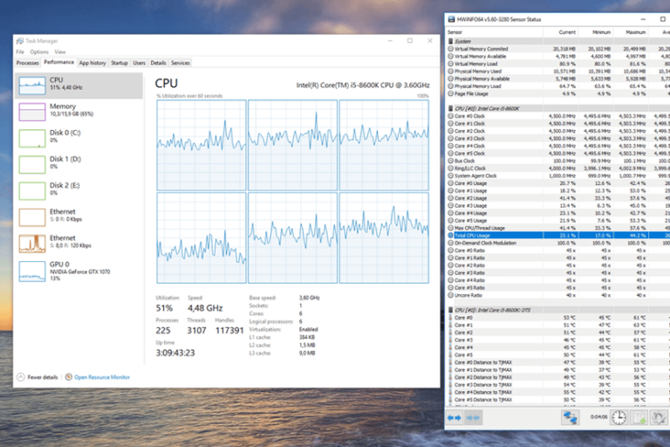The width and height of the screenshot is (670, 447).
Task: Select the CPU item in the sidebar
Action: coord(79,86)
